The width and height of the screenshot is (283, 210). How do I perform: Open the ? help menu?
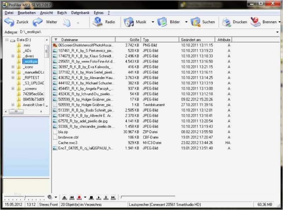click(x=109, y=13)
